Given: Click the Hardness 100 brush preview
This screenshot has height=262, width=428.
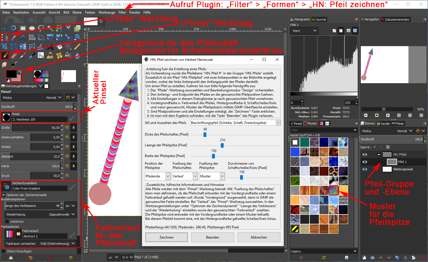Looking at the screenshot, I should (6, 117).
